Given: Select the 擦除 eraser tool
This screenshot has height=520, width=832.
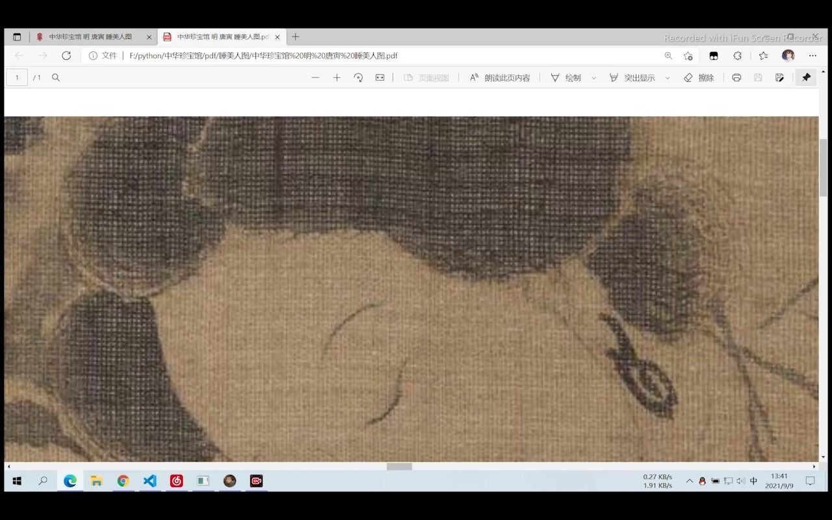Looking at the screenshot, I should click(699, 77).
